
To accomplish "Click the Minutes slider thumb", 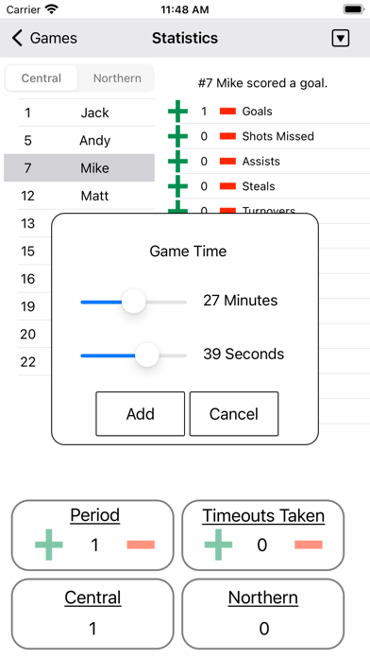I will tap(134, 301).
